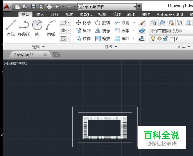The height and width of the screenshot is (156, 193).
Task: Expand the 图层 panel
Action: 184,47
